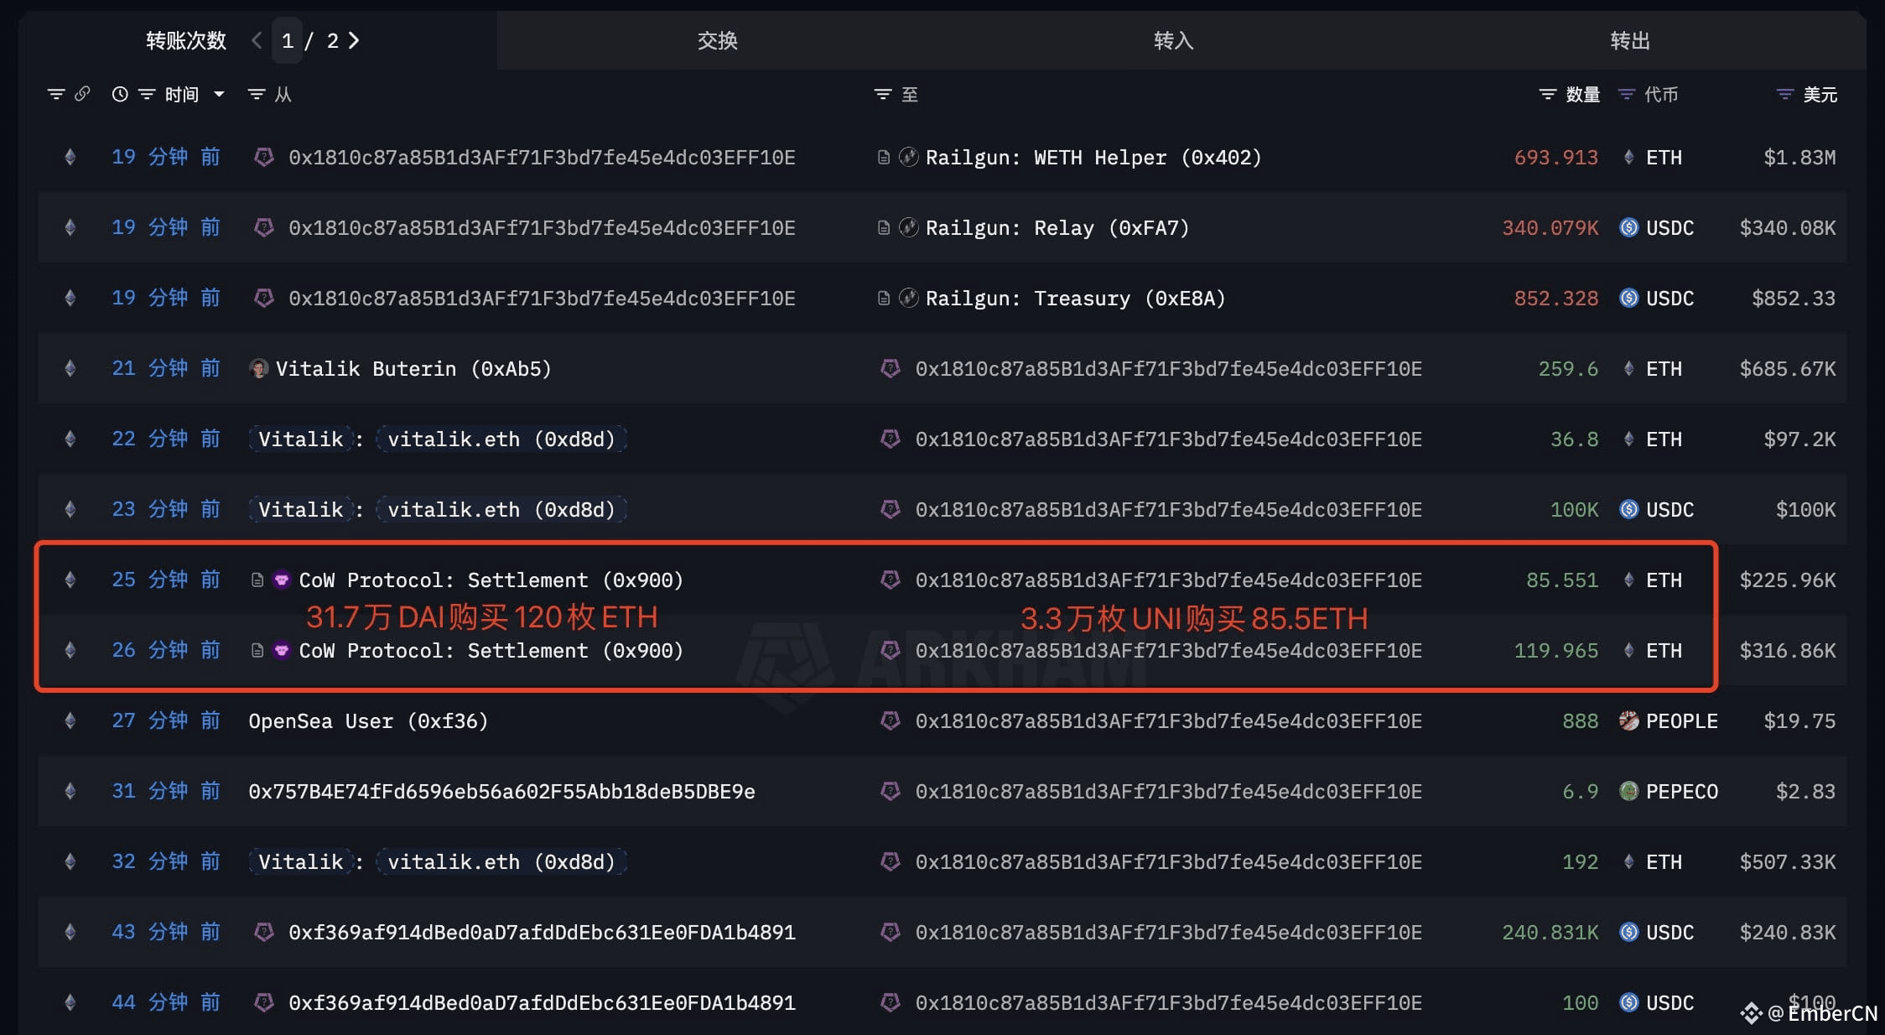Open recipient address in 888 PEOPLE row
The height and width of the screenshot is (1035, 1885).
click(1169, 721)
